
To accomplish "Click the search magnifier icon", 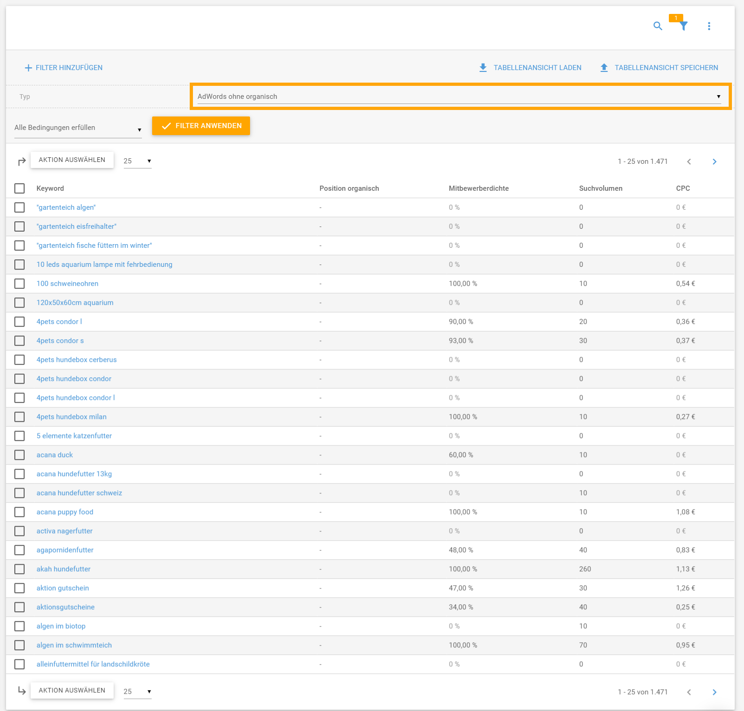I will pyautogui.click(x=657, y=26).
